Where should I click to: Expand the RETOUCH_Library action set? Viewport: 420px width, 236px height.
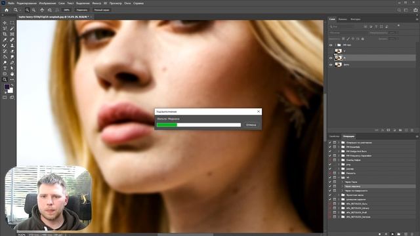pos(339,208)
